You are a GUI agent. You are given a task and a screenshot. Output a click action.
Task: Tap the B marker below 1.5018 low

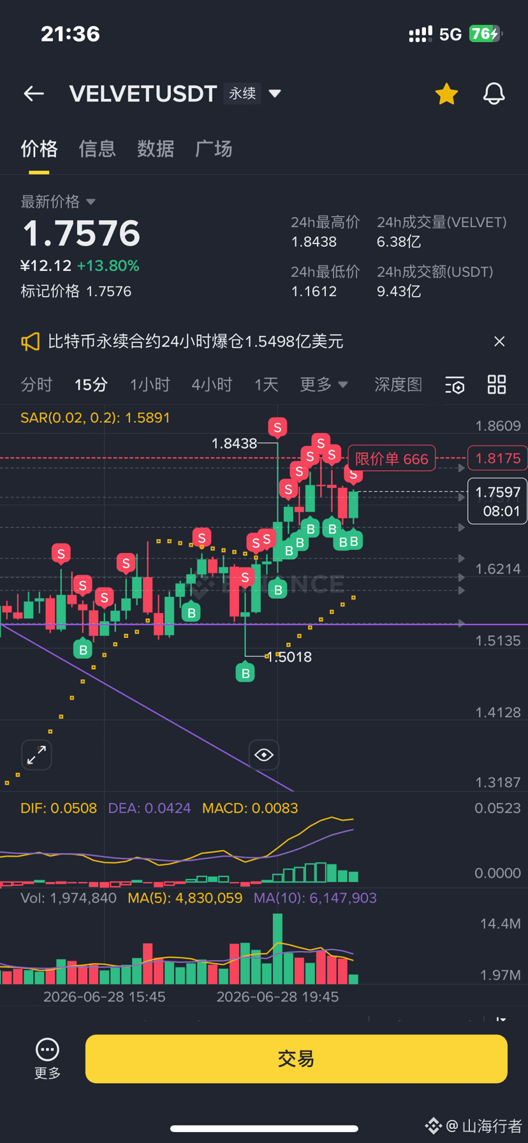click(x=246, y=672)
